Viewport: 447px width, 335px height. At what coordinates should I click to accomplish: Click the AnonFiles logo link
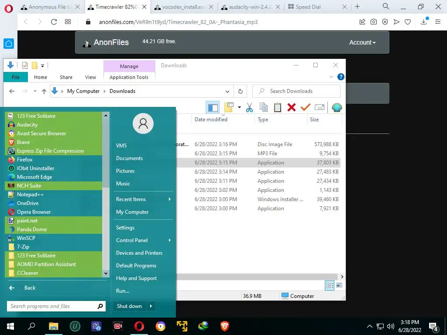click(106, 42)
